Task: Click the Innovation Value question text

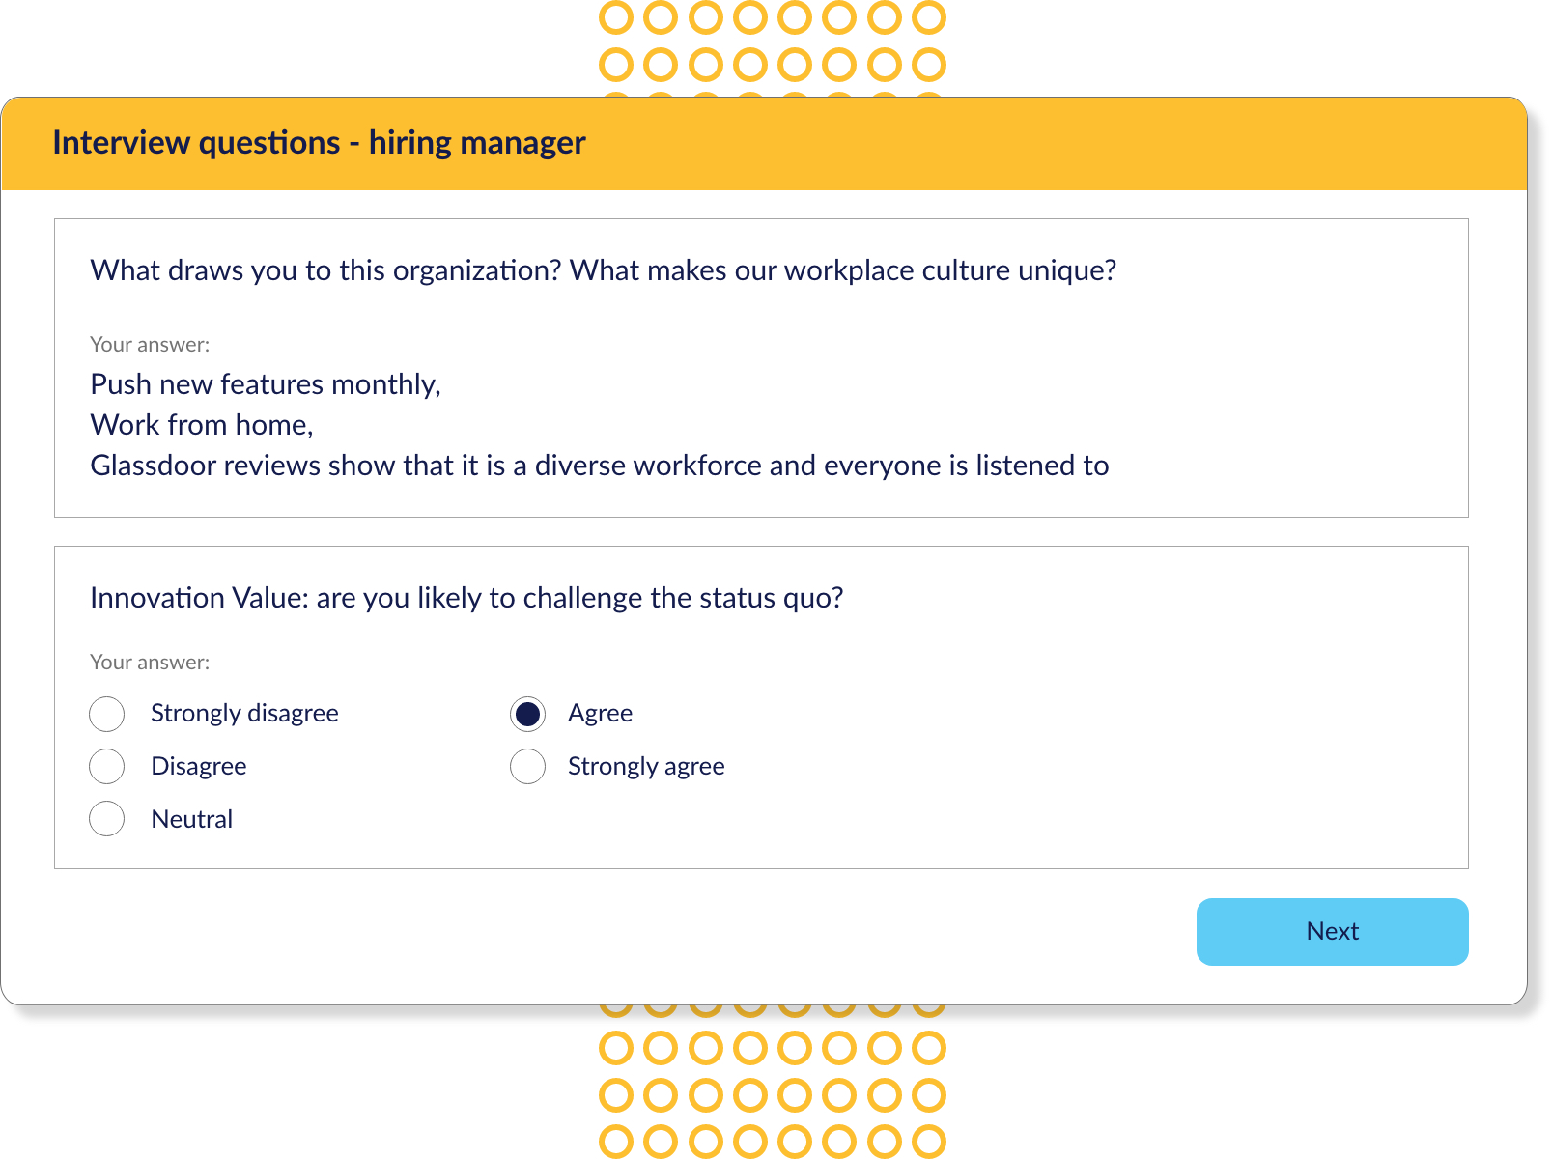Action: [466, 598]
